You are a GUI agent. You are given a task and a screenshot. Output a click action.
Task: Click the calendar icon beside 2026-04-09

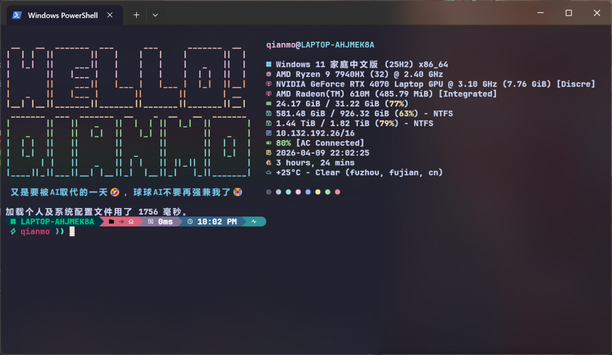coord(268,153)
